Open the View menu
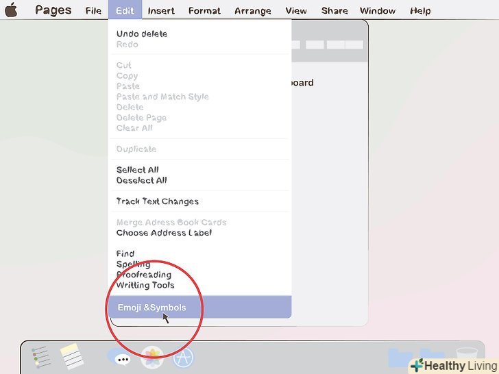This screenshot has height=374, width=499. pyautogui.click(x=296, y=11)
